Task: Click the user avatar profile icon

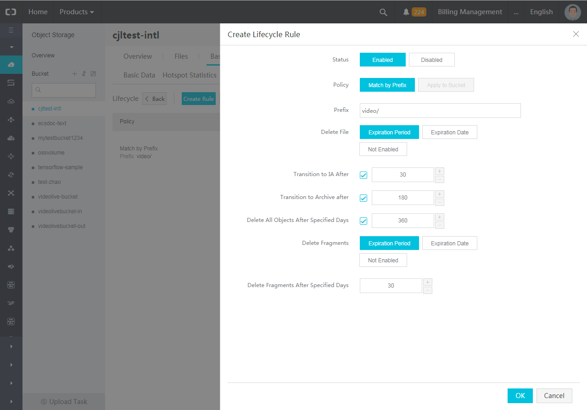Action: pos(572,12)
